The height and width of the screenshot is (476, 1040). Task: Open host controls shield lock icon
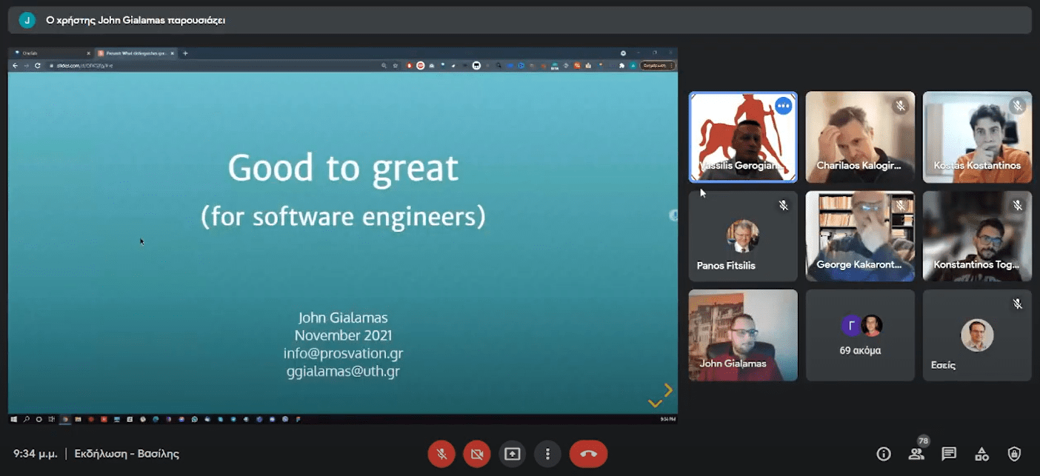tap(1014, 454)
